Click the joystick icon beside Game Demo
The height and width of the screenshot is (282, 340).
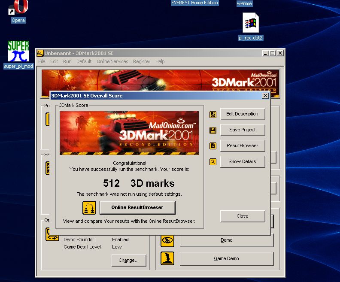click(x=167, y=258)
